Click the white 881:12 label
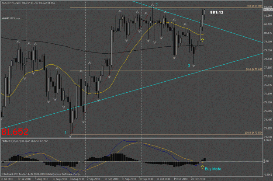273x181 pixels. pos(217,12)
